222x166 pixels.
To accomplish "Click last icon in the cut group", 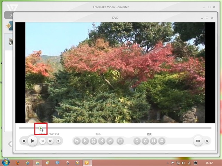I will point(120,141).
